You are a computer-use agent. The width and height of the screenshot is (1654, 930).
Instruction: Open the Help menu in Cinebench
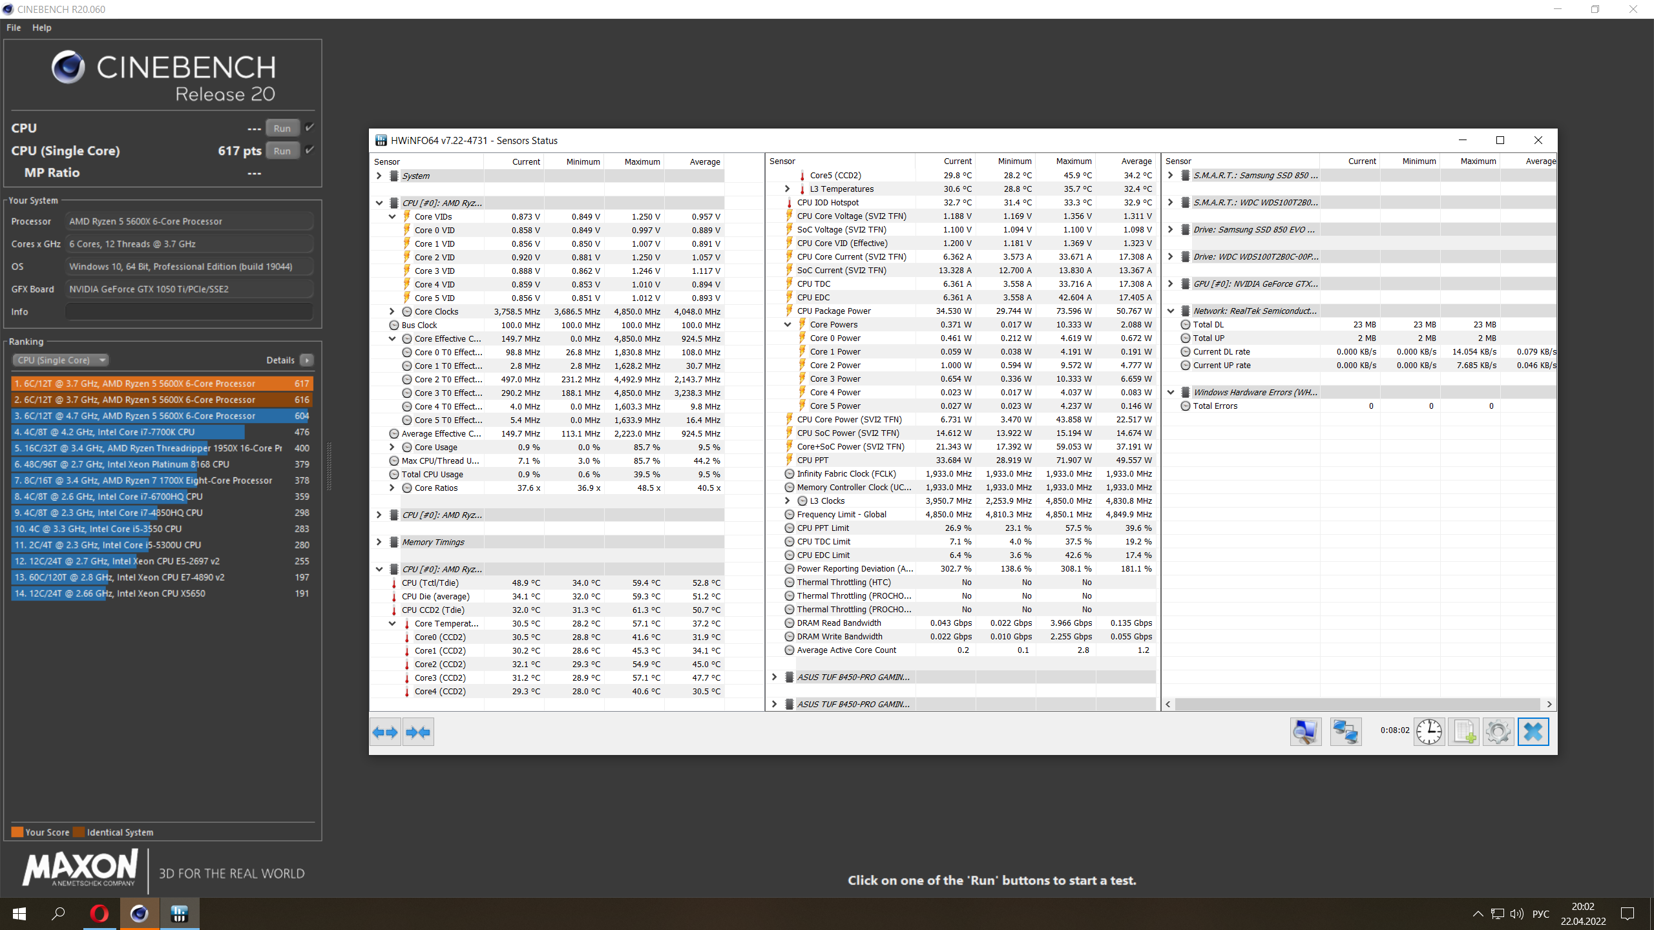click(x=41, y=28)
